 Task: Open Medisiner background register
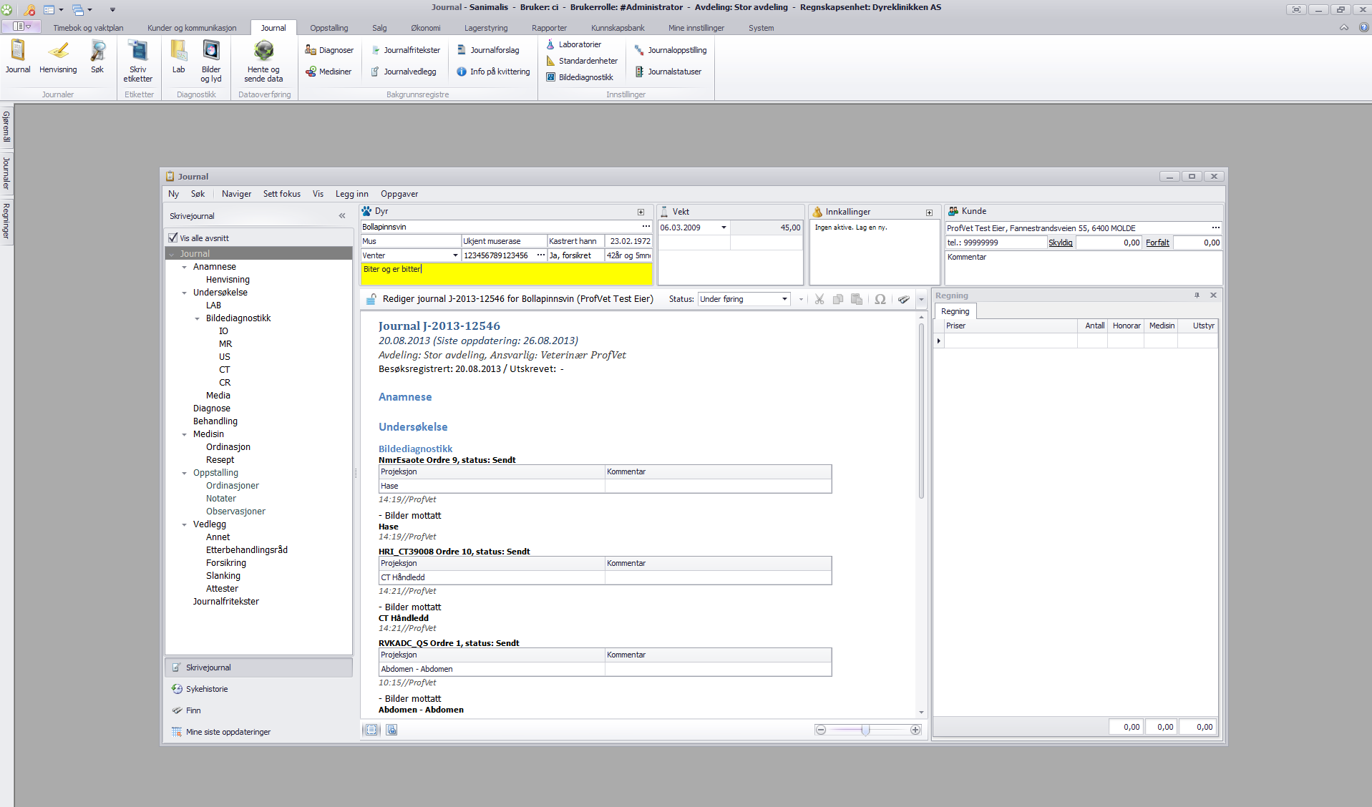(329, 72)
